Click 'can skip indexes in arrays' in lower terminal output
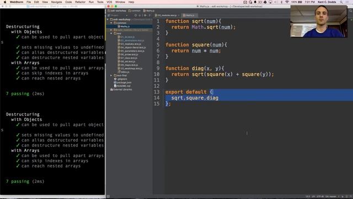The width and height of the screenshot is (353, 199). (55, 161)
